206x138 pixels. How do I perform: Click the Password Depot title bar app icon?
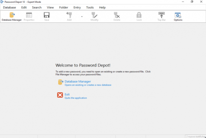coord(2,2)
